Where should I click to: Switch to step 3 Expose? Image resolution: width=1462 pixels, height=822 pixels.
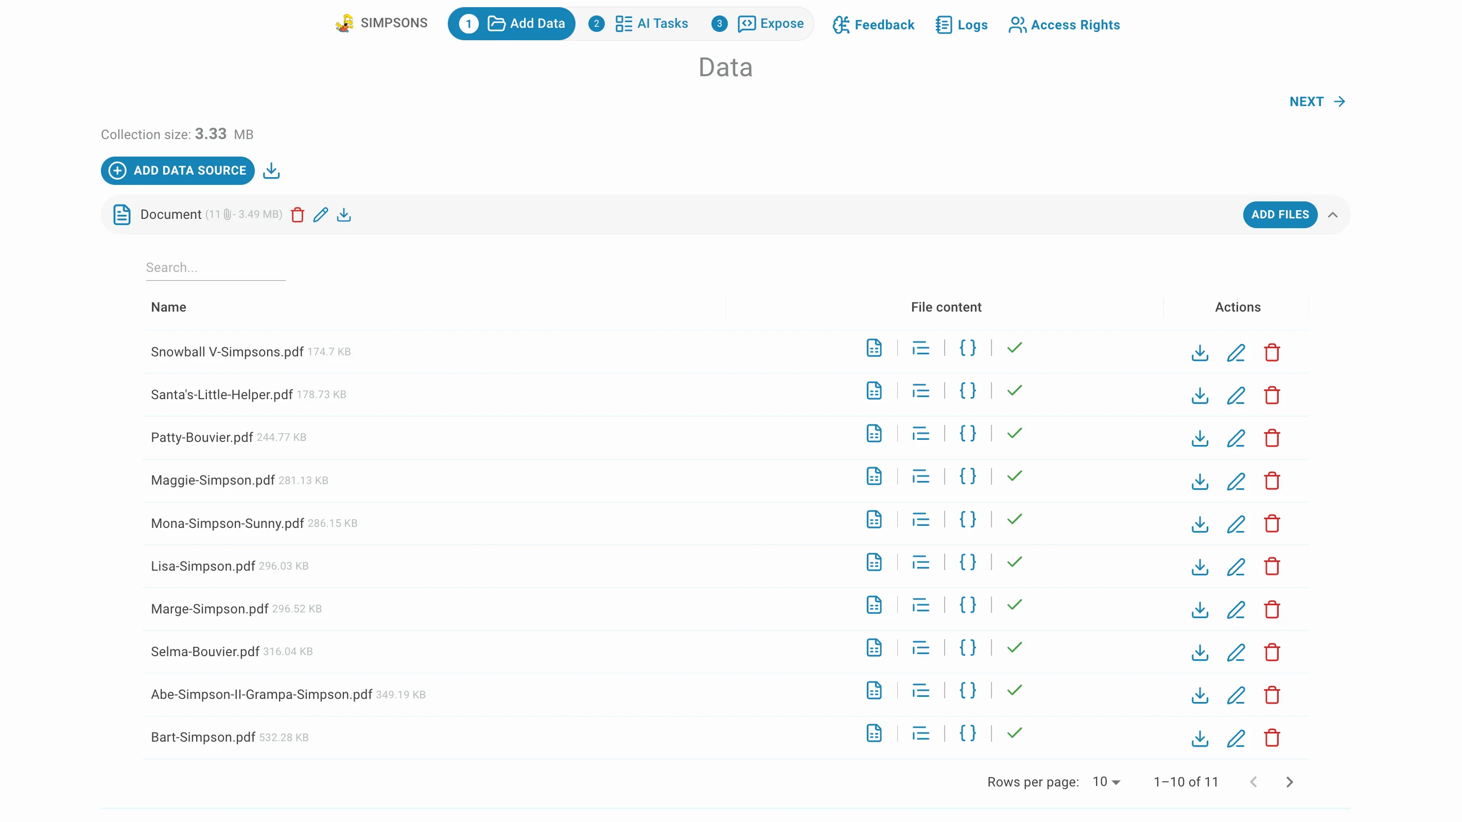[x=758, y=23]
